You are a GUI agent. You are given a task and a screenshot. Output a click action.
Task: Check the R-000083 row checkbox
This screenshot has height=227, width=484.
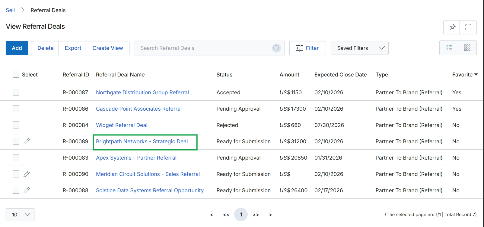point(16,157)
